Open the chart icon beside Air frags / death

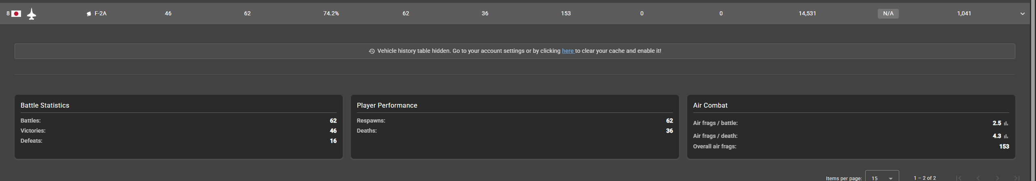1006,136
